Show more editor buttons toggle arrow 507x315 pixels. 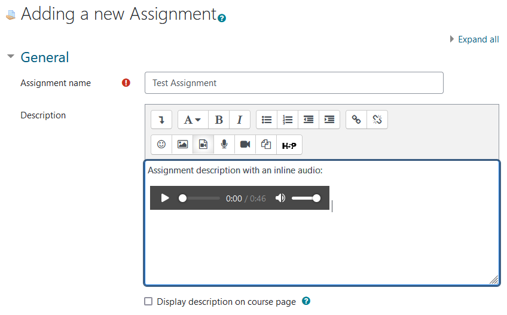[161, 120]
